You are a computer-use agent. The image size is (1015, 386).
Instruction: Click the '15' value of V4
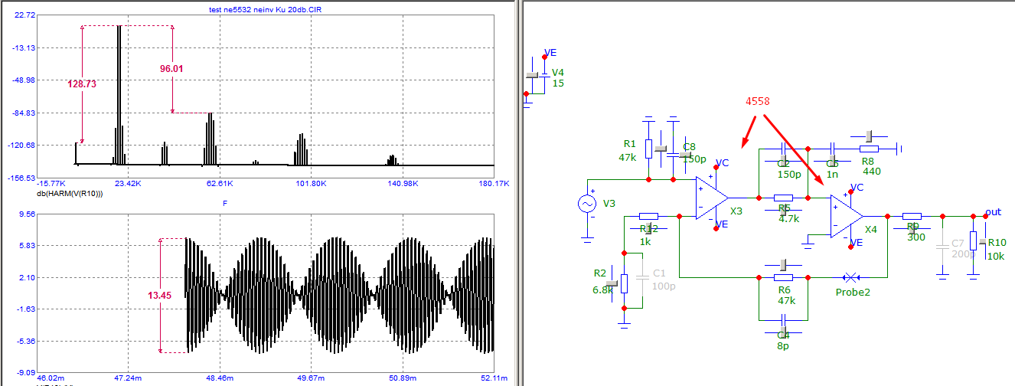(x=558, y=83)
